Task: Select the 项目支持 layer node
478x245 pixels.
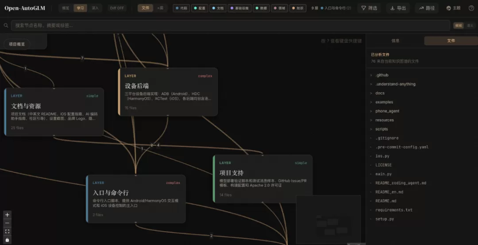Action: click(262, 179)
